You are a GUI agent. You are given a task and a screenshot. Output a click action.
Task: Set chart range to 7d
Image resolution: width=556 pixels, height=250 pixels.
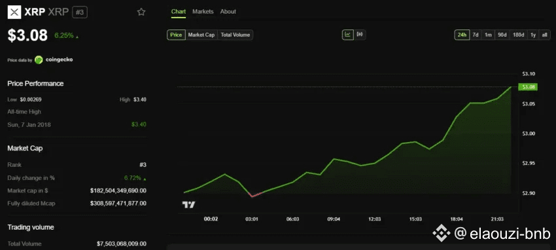(476, 35)
